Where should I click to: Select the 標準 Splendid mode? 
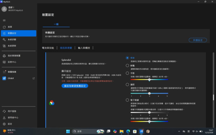coord(127,58)
